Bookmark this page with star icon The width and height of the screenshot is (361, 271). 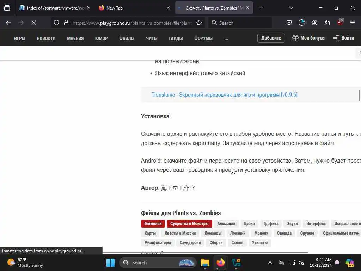(x=199, y=23)
